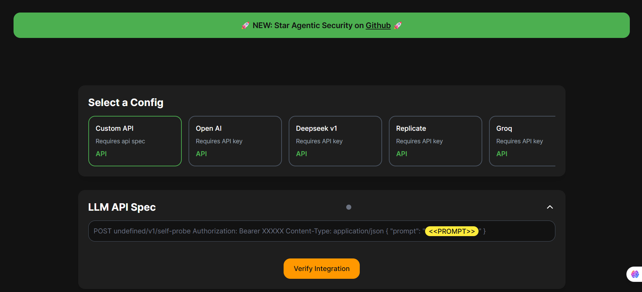Click the green API label under Replicate
This screenshot has width=642, height=292.
(401, 154)
